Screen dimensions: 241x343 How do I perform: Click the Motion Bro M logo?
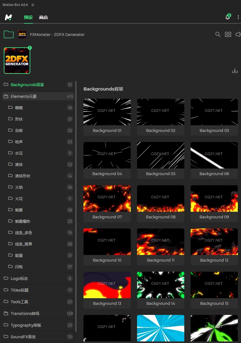(x=8, y=17)
